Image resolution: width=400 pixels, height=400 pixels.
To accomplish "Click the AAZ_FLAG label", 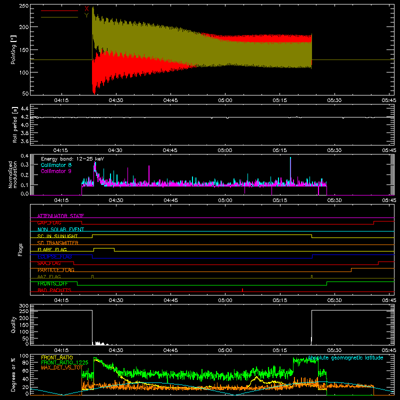I will pos(49,276).
